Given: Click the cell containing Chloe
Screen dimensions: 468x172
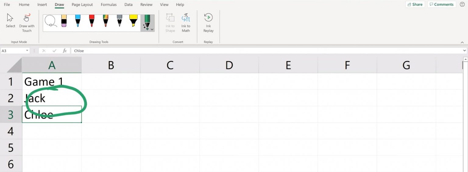Looking at the screenshot, I should point(52,114).
